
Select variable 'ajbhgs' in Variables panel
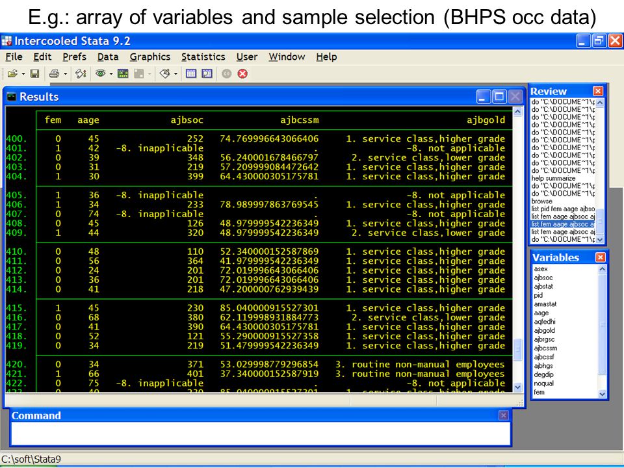(x=543, y=366)
